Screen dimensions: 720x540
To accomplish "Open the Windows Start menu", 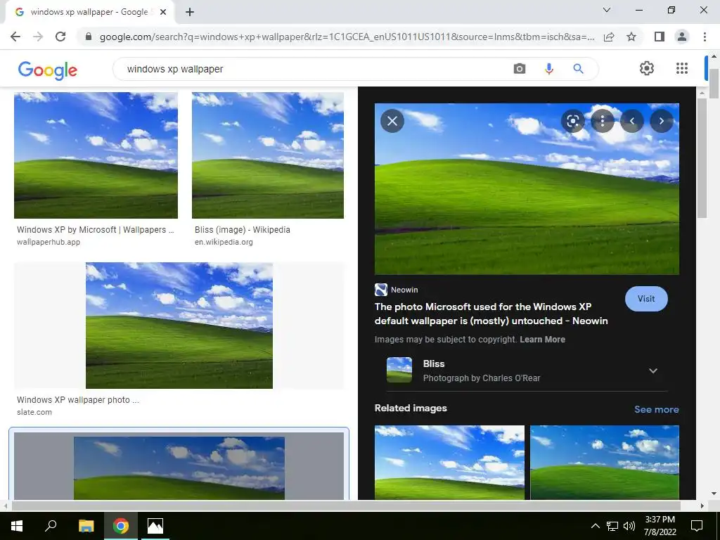I will [17, 526].
